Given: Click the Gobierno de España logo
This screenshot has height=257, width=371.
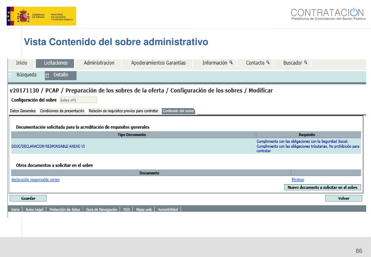Looking at the screenshot, I should tap(41, 16).
